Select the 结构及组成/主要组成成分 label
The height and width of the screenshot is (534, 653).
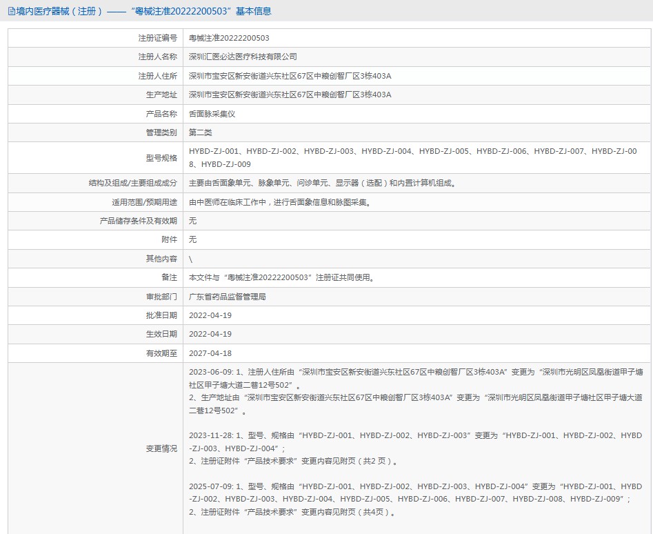(132, 183)
